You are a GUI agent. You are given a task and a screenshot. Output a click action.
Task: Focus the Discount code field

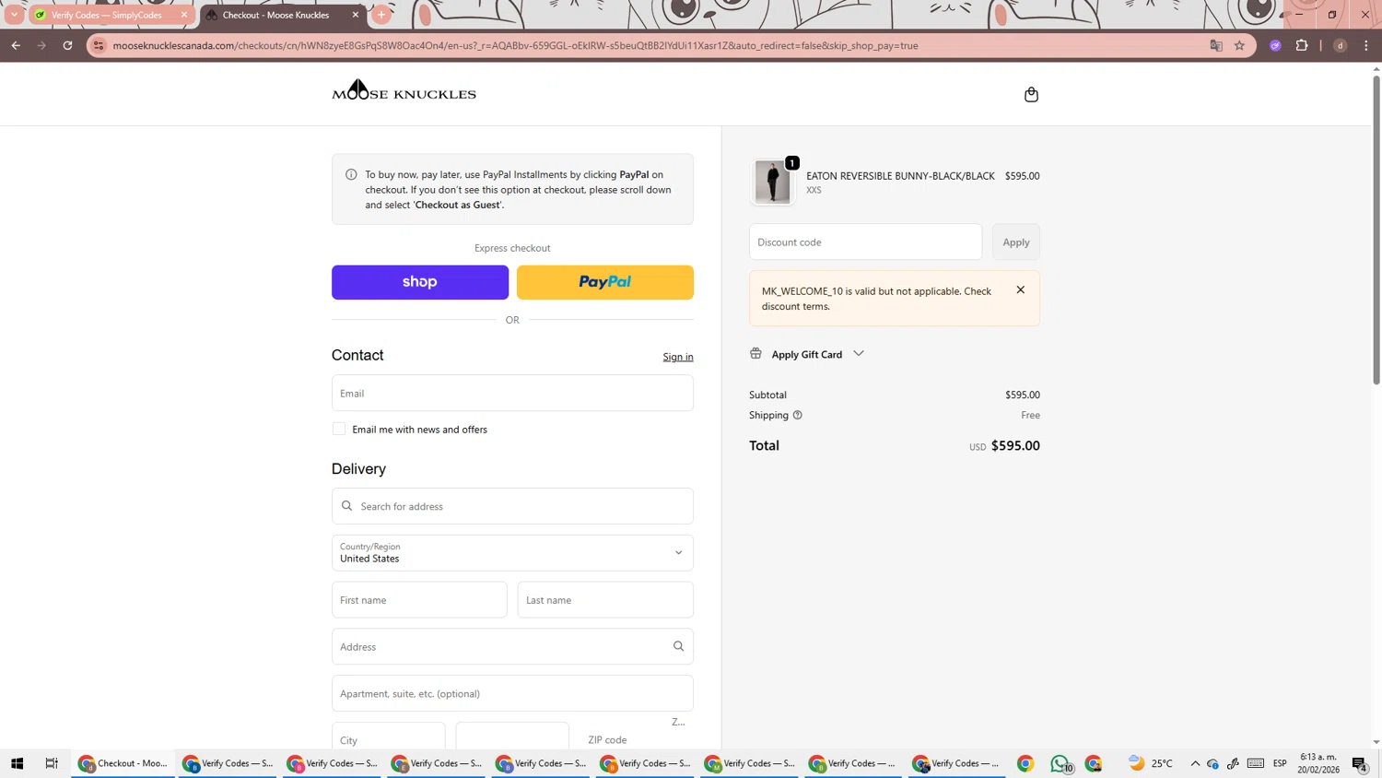pyautogui.click(x=865, y=242)
